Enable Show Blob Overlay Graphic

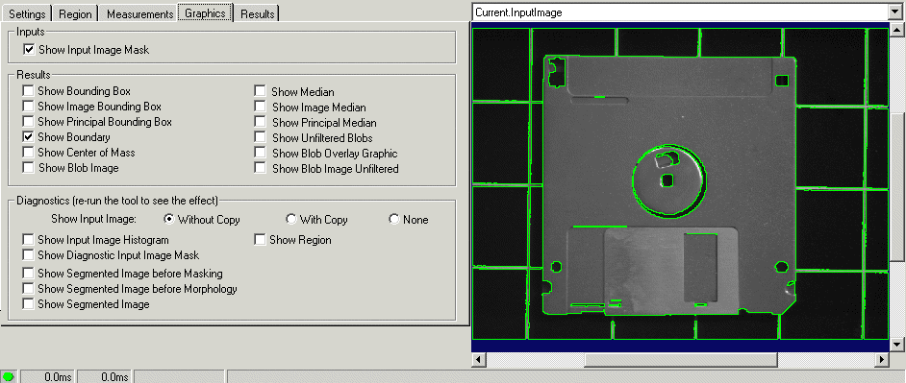(260, 154)
